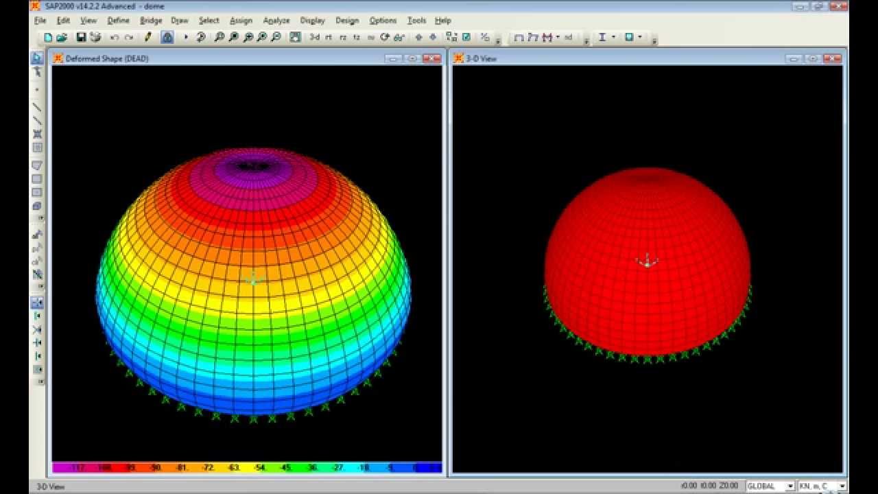Run the analysis with the play arrow
This screenshot has width=878, height=494.
point(186,38)
